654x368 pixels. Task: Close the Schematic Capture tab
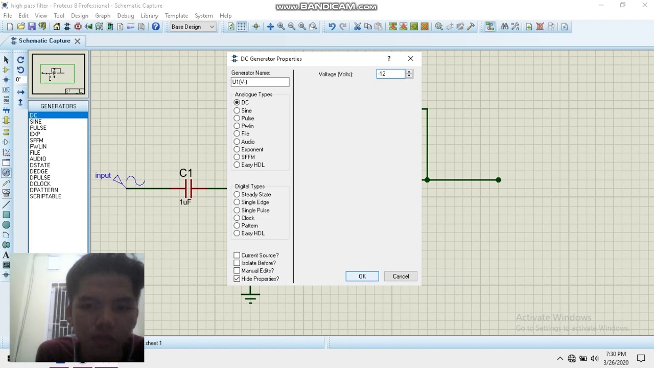tap(77, 41)
